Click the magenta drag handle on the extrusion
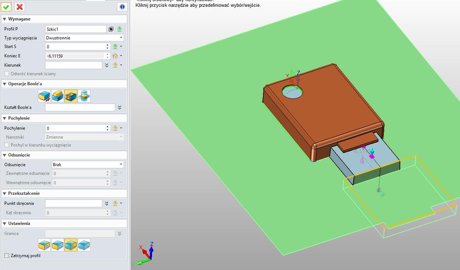The height and width of the screenshot is (270, 460). (372, 157)
